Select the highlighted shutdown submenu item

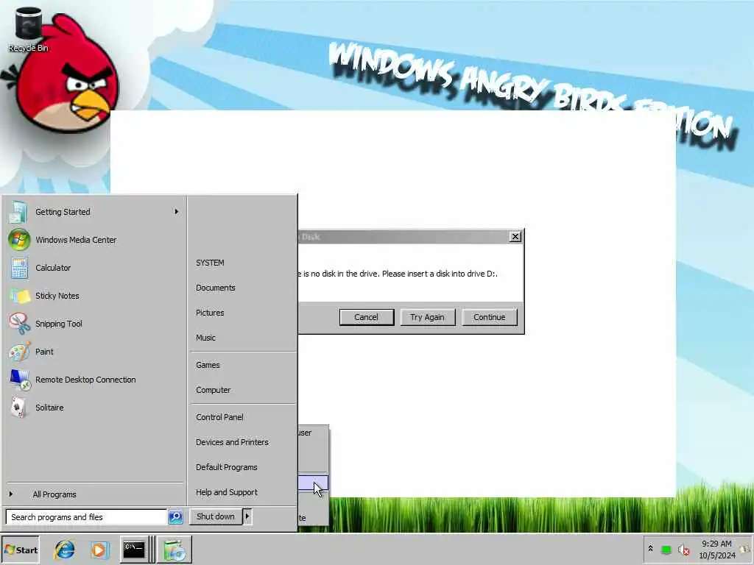[x=313, y=483]
